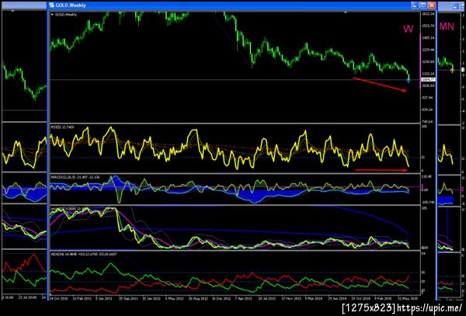Screen dimensions: 466x316
Task: Select the ADX(14) indicator label
Action: (x=84, y=254)
